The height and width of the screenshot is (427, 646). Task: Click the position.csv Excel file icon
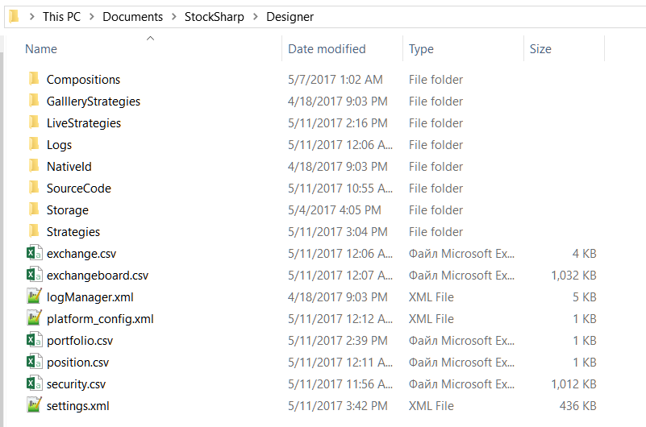tap(34, 362)
